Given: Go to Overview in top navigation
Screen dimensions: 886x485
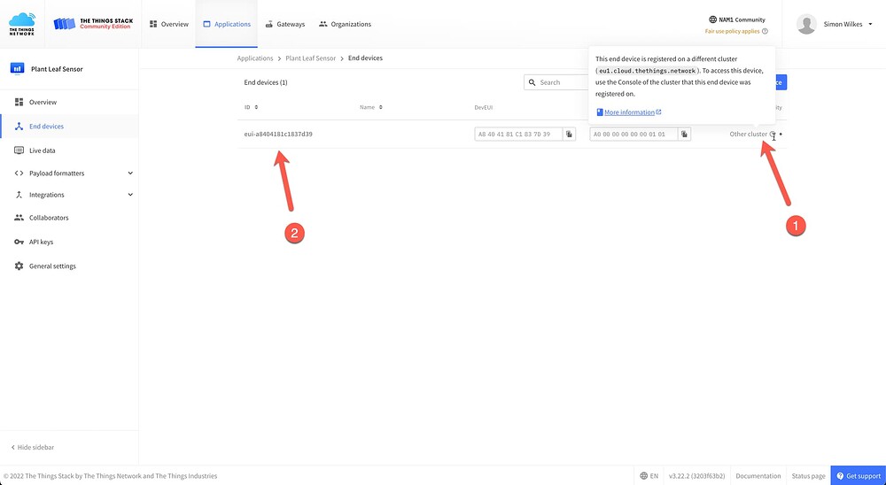Looking at the screenshot, I should tap(169, 24).
